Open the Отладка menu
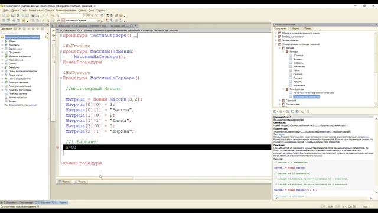This screenshot has width=378, height=213. coord(50,11)
